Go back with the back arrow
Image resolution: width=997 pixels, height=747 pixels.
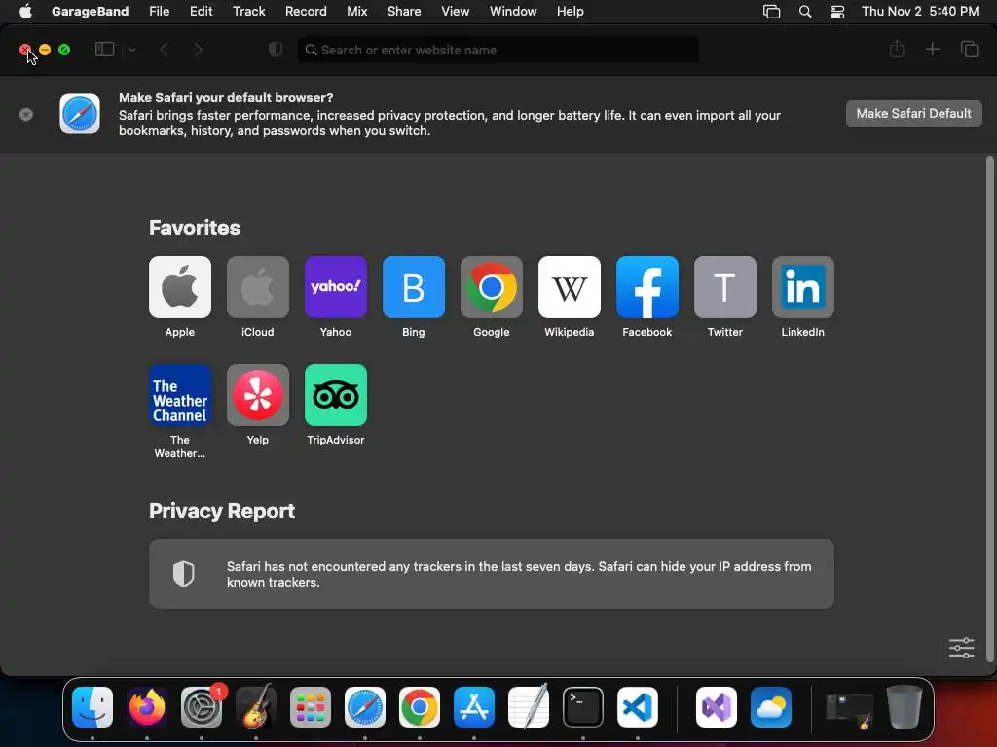tap(164, 50)
